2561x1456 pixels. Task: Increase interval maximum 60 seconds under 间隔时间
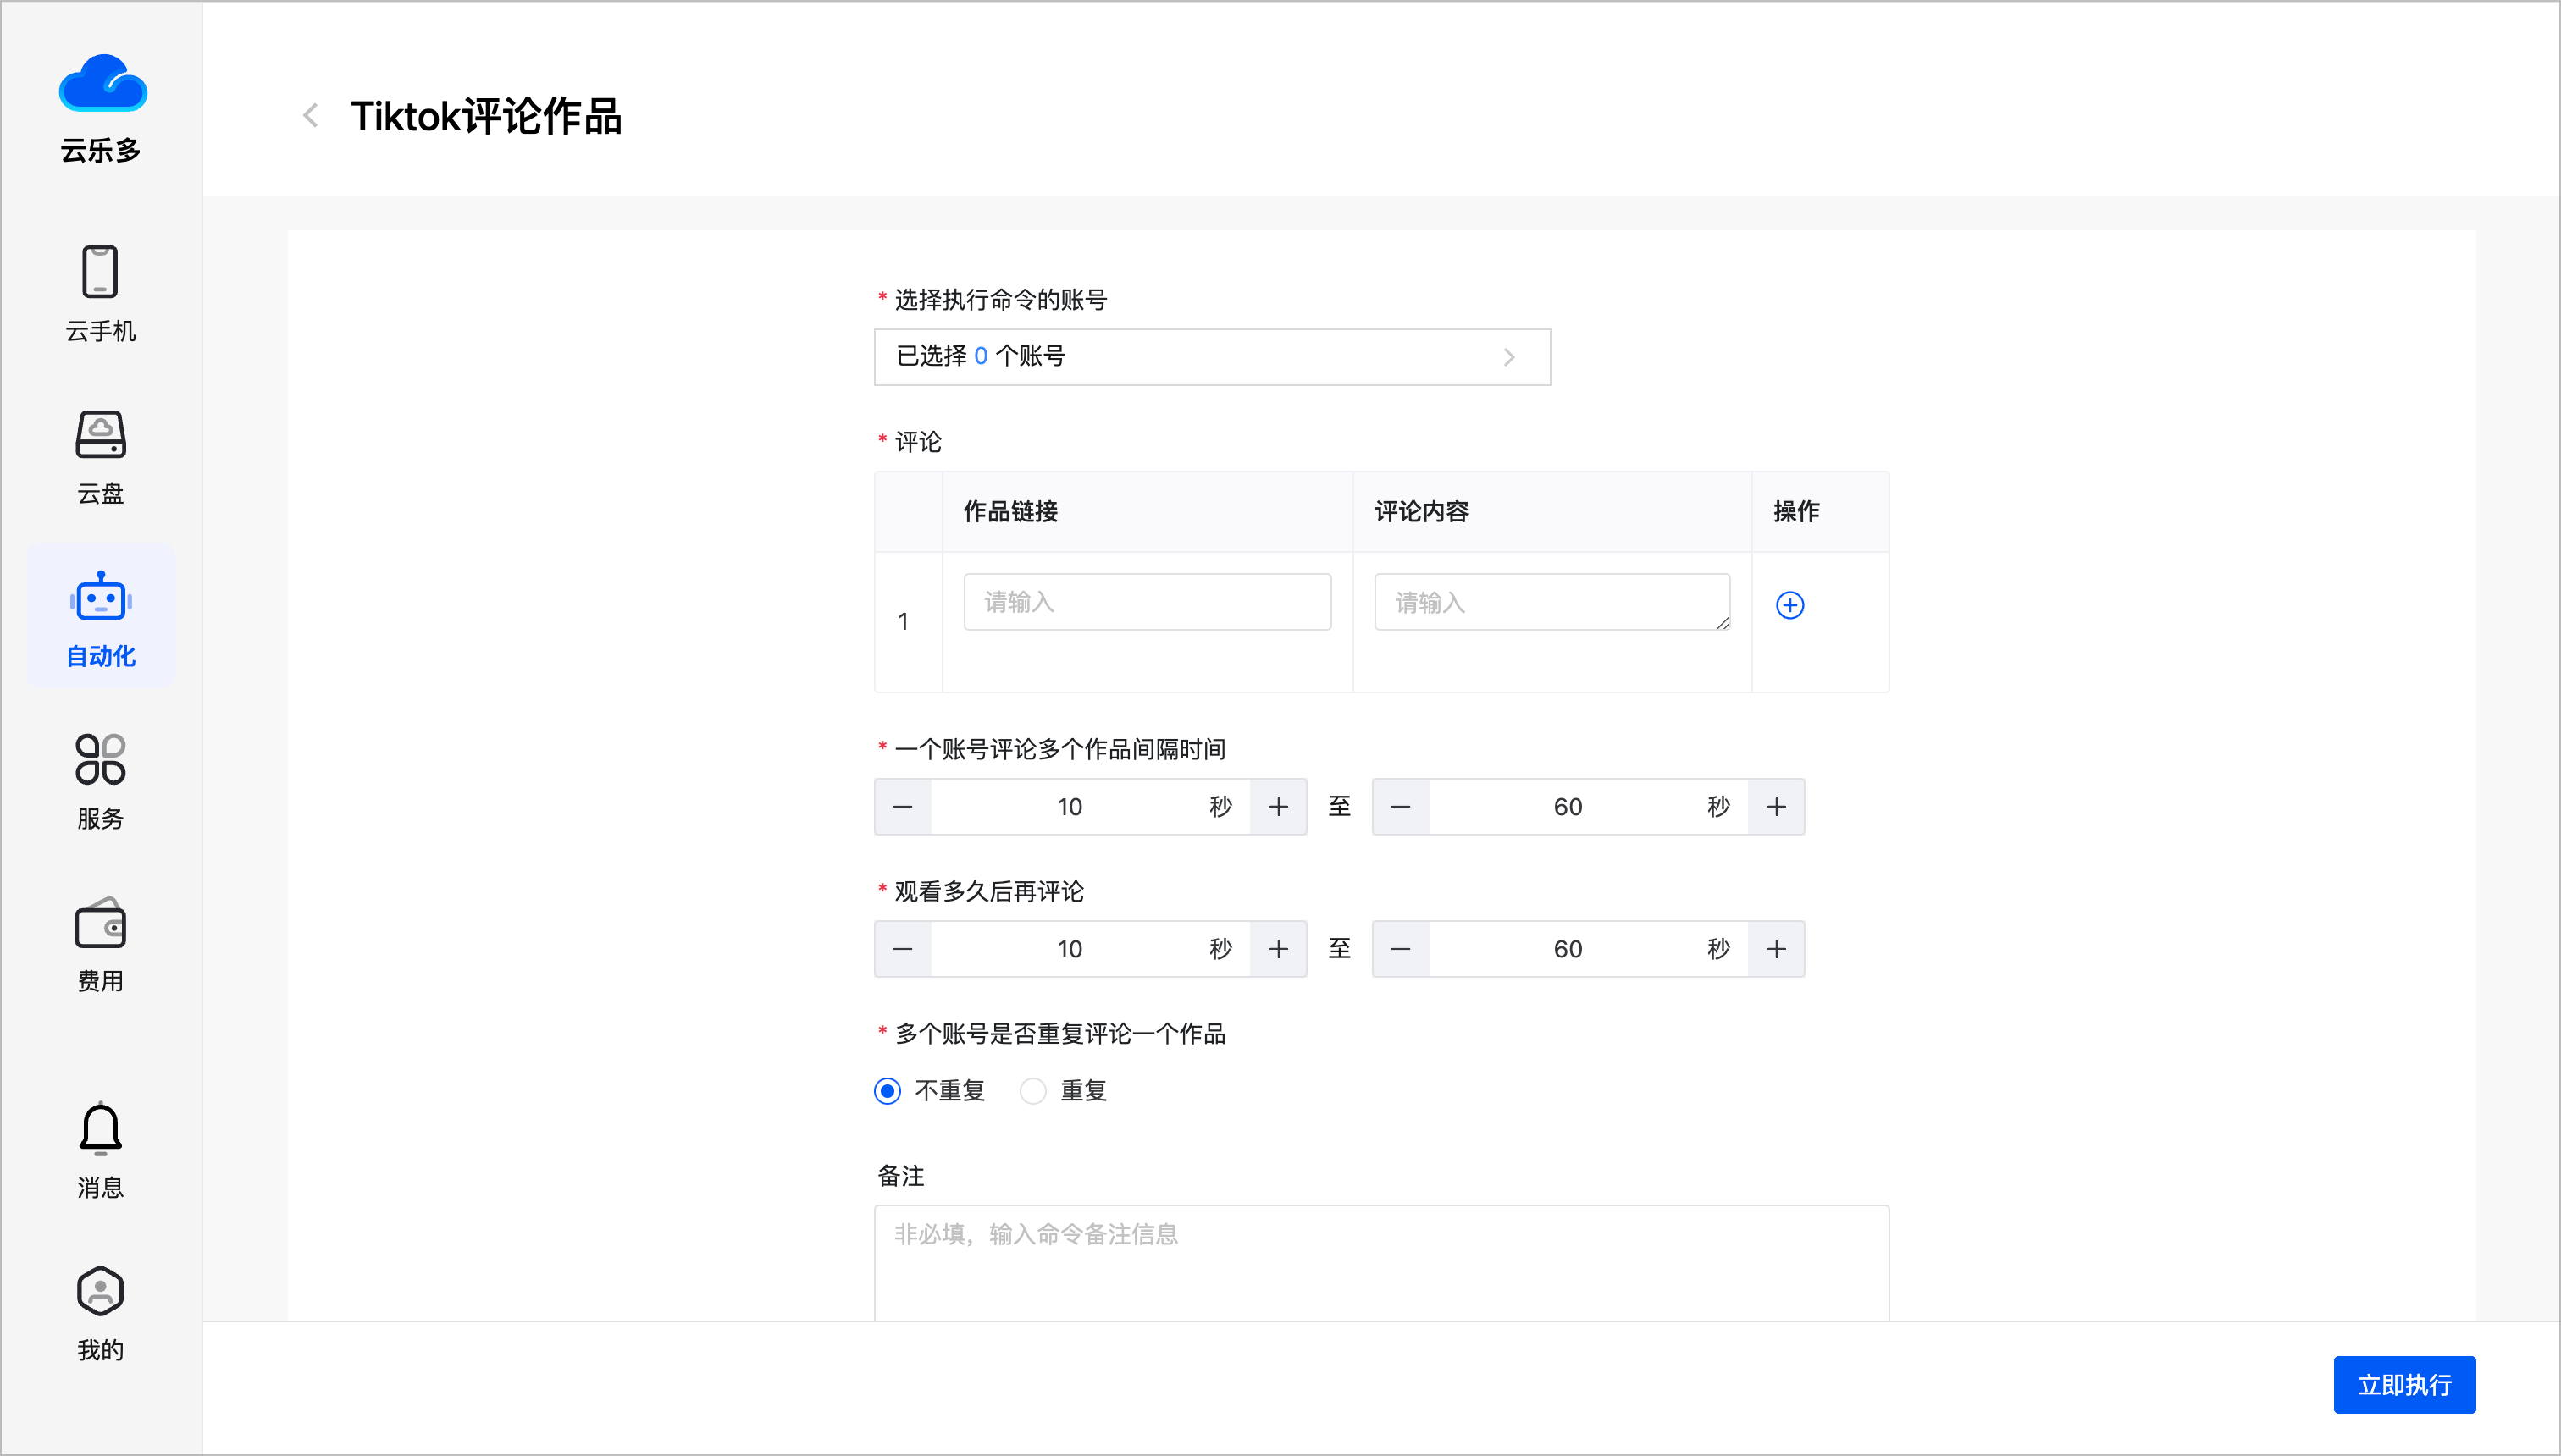tap(1777, 807)
